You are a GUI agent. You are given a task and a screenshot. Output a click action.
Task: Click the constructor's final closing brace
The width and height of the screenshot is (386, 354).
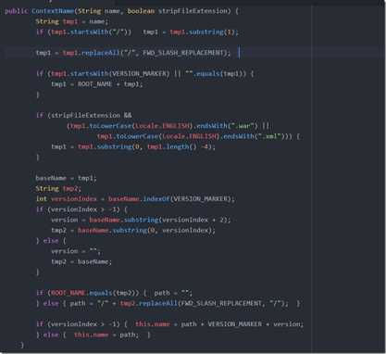click(21, 345)
